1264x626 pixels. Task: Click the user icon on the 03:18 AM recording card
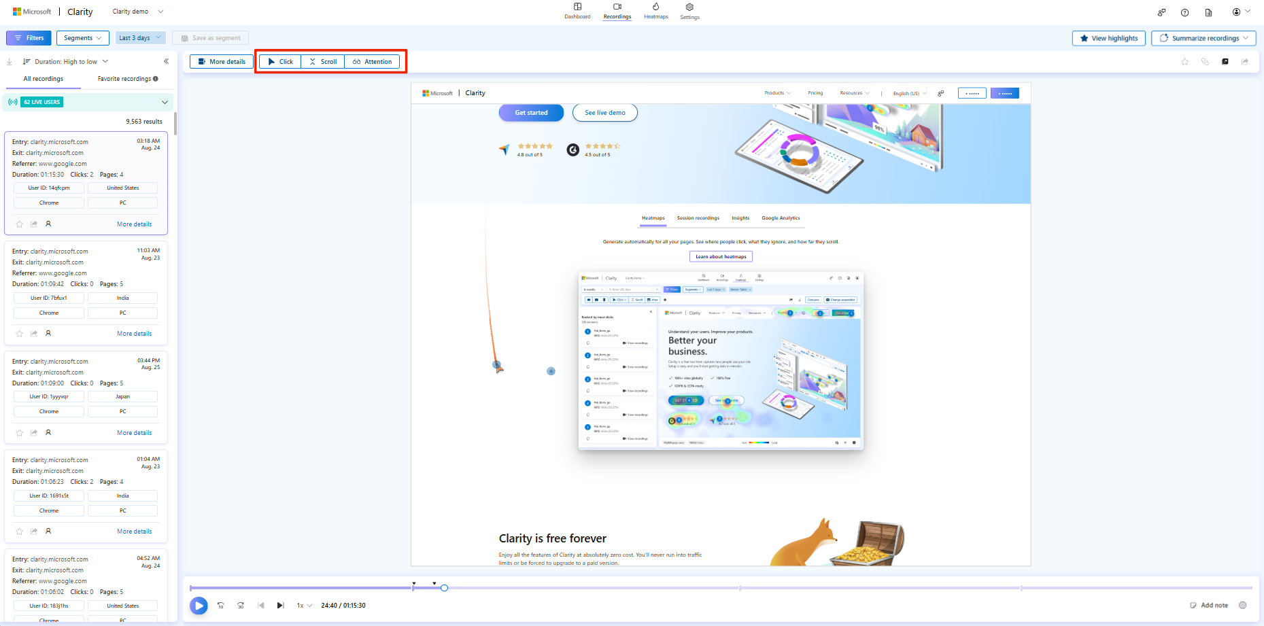(48, 224)
